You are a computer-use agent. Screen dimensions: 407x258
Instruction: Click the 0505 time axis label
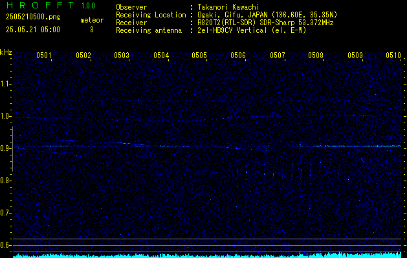pos(199,55)
